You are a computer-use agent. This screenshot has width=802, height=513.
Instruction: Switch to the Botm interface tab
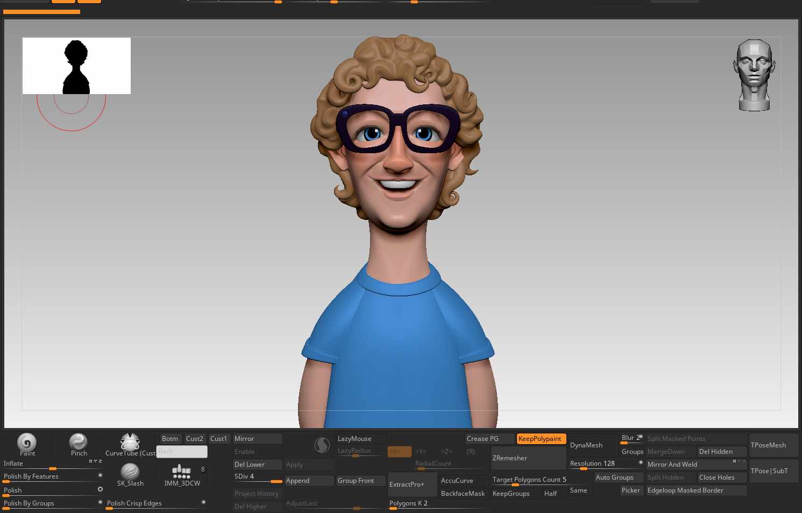[170, 439]
